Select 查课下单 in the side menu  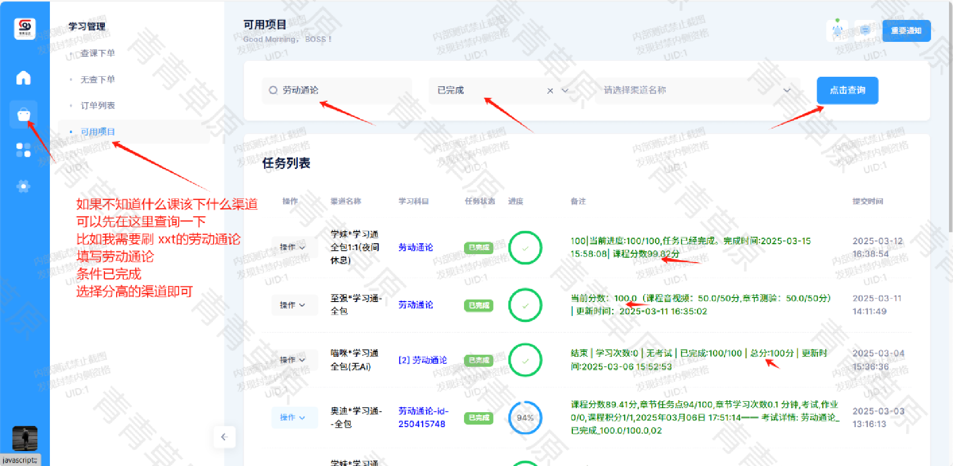98,53
